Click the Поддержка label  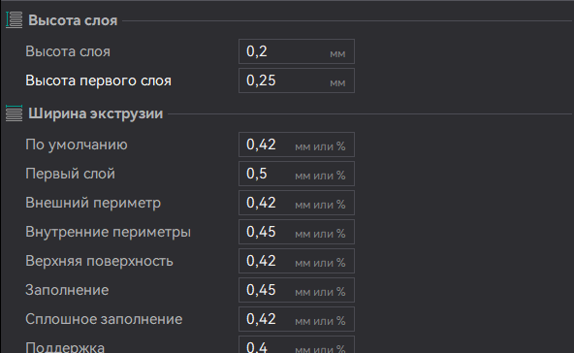(65, 347)
